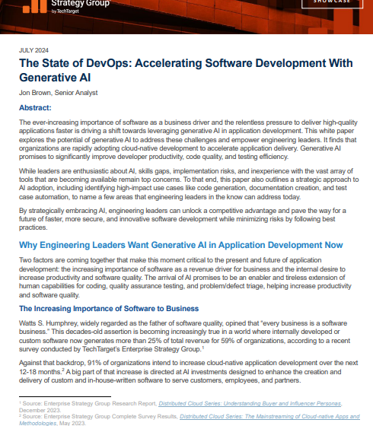The image size is (373, 426).
Task: Open the Distributed Cloud Series Buyer Personas link
Action: coord(250,404)
